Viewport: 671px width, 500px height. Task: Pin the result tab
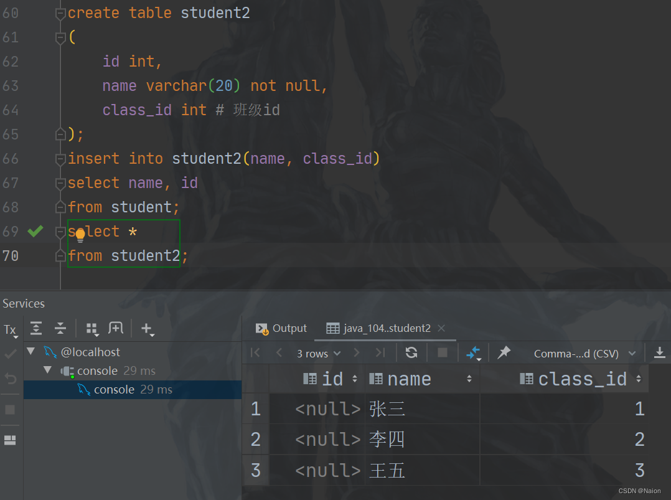[504, 352]
